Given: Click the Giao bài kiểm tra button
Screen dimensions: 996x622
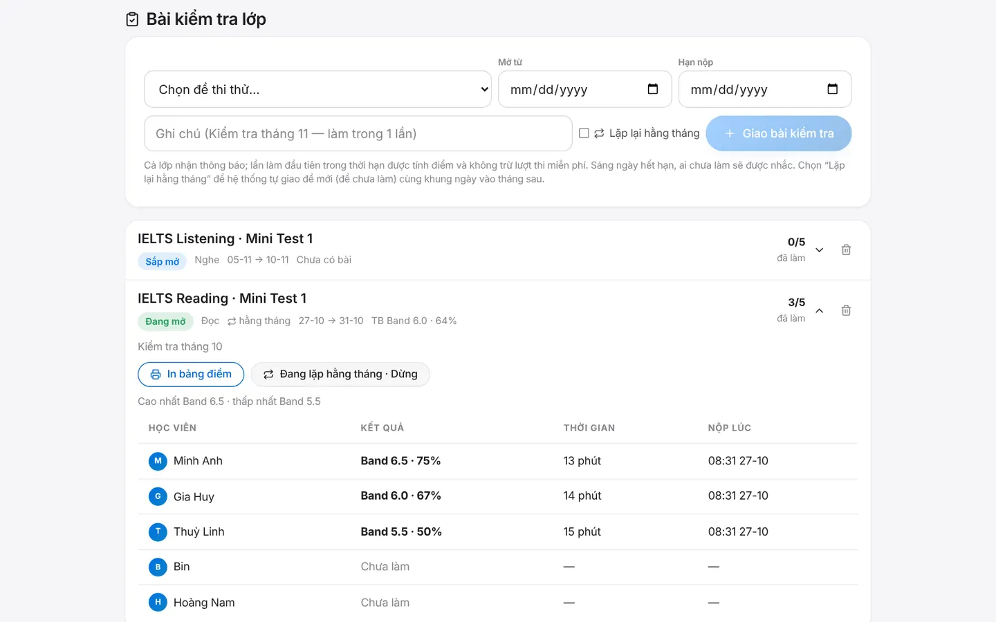Looking at the screenshot, I should click(x=779, y=133).
